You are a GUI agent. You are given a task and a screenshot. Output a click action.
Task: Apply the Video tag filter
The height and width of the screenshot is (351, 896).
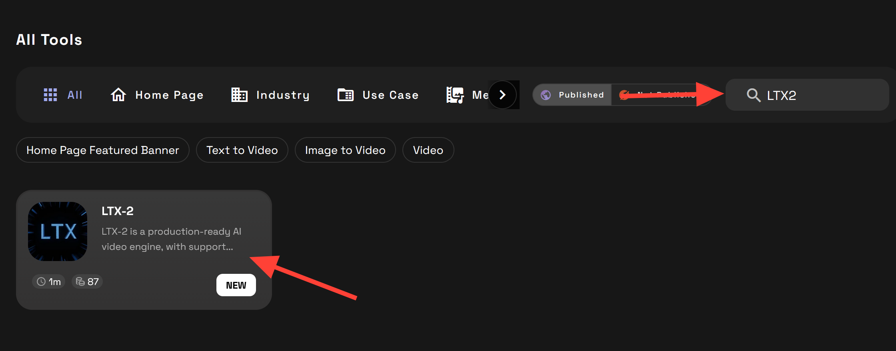428,150
